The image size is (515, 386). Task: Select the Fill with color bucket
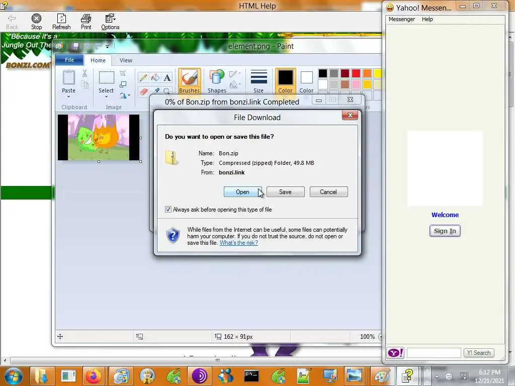pyautogui.click(x=155, y=78)
